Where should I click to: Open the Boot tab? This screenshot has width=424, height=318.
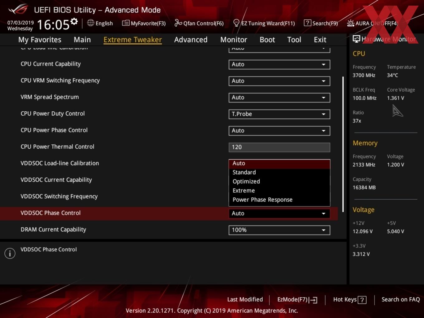coord(267,40)
